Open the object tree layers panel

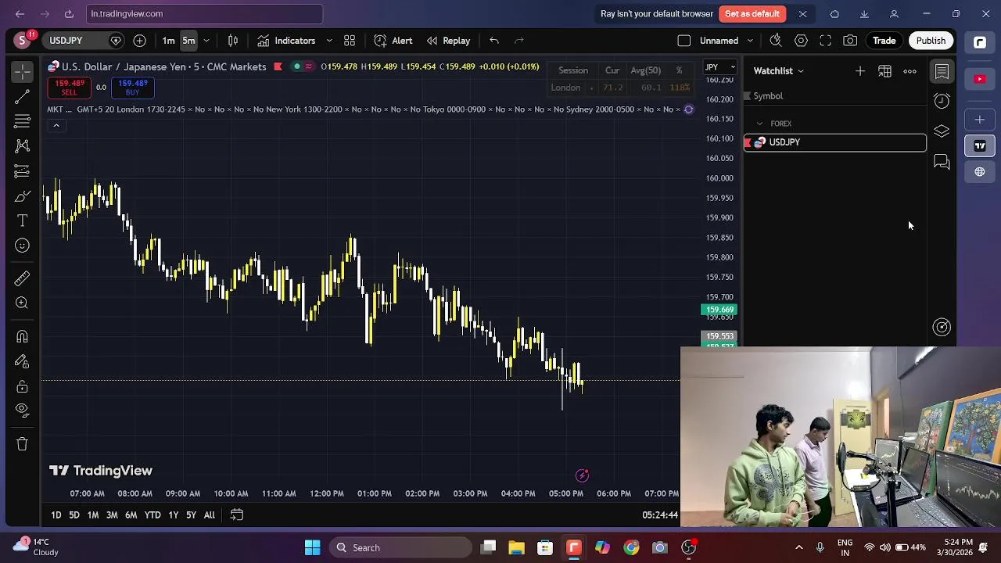click(942, 131)
